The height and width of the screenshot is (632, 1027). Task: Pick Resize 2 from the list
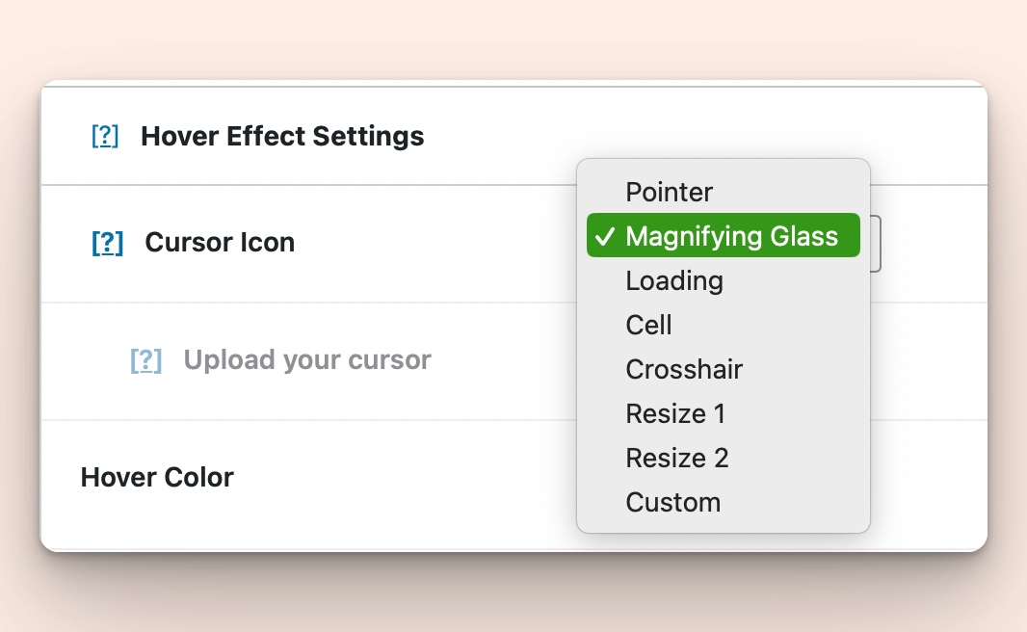tap(677, 458)
